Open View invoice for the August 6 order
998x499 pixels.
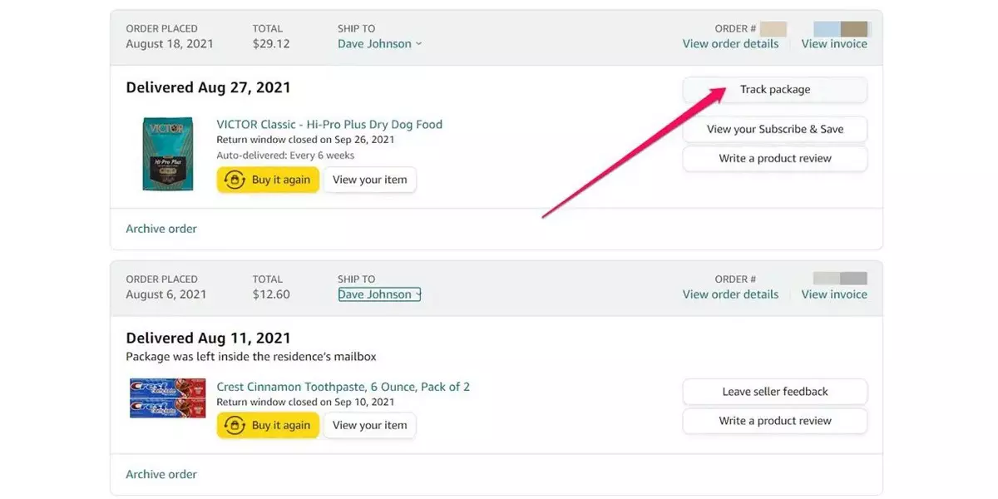click(834, 294)
